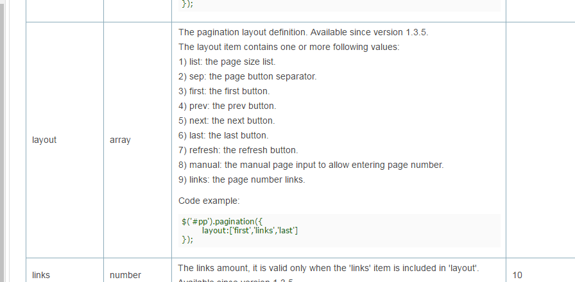Click the 'layout' property name cell

44,140
